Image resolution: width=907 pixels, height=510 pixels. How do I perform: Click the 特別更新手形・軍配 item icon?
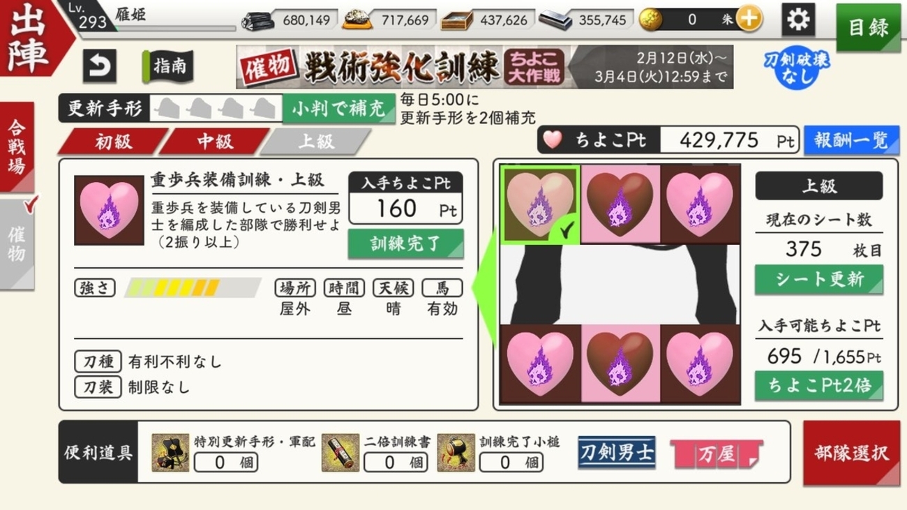coord(170,452)
